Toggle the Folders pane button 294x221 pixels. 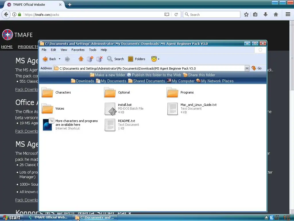pyautogui.click(x=137, y=59)
